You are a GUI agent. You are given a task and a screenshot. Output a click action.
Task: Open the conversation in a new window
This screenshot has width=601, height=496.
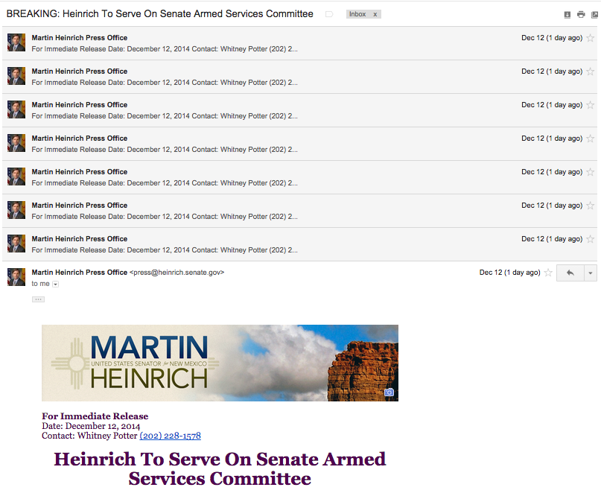pyautogui.click(x=594, y=15)
